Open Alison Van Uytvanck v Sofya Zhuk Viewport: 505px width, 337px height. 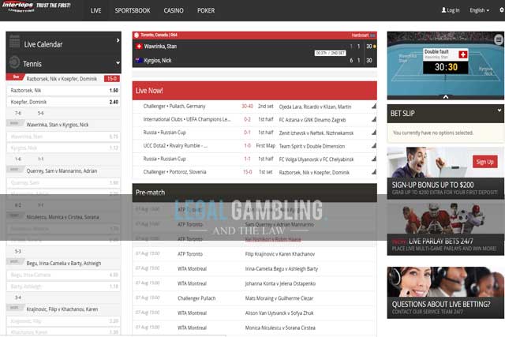point(279,313)
